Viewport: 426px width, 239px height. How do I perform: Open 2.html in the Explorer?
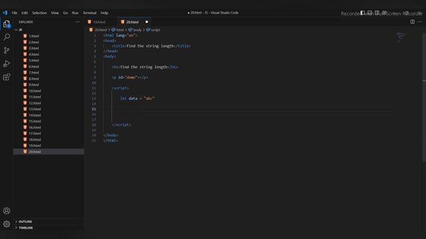pos(49,42)
